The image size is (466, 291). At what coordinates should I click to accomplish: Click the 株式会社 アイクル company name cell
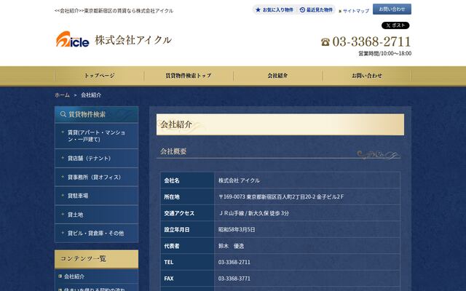point(307,180)
